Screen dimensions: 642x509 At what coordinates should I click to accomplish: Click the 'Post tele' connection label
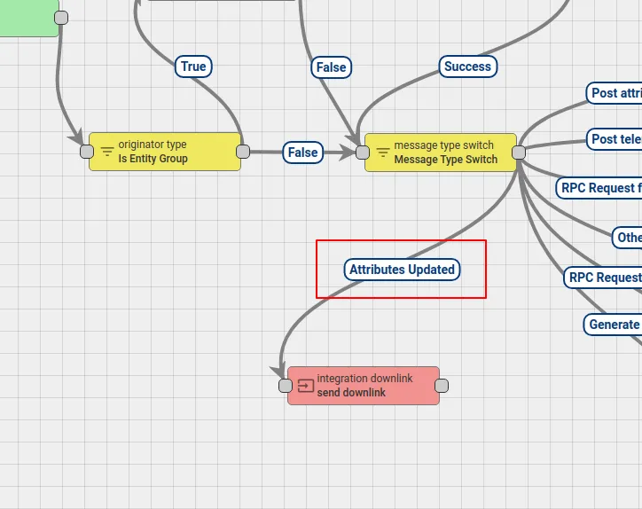click(x=615, y=139)
